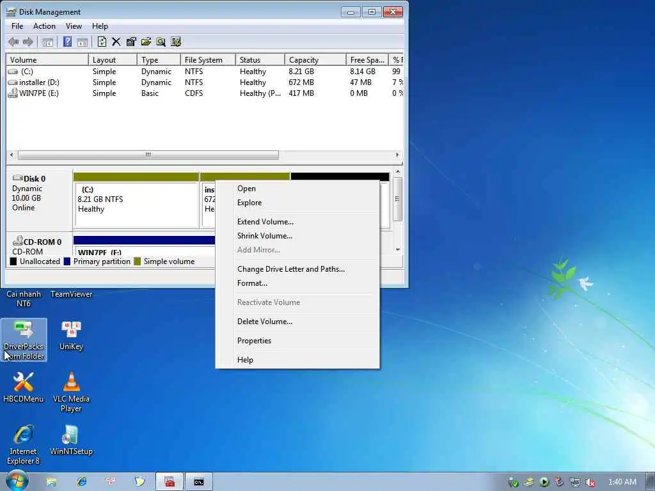Select the WIN7PE (E:) volume row
This screenshot has width=655, height=491.
pyautogui.click(x=205, y=93)
